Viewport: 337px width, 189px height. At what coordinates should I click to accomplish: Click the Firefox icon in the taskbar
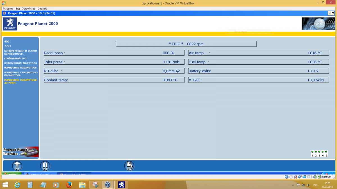click(69, 185)
